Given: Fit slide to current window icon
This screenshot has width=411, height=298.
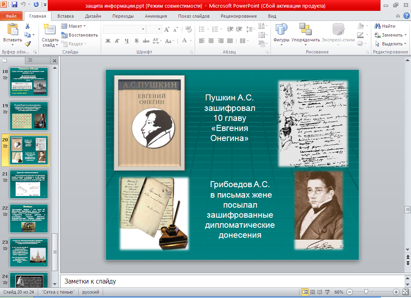Looking at the screenshot, I should point(405,292).
